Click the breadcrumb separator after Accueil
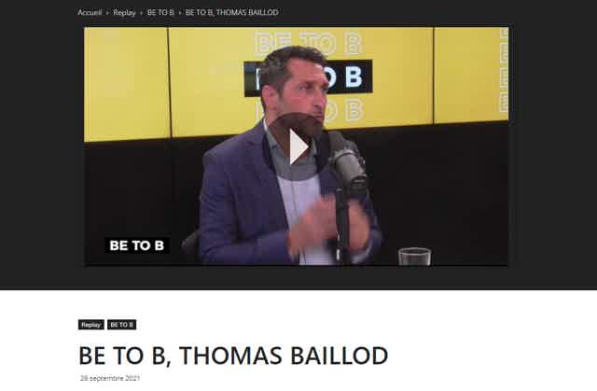The width and height of the screenshot is (597, 391). pos(107,13)
